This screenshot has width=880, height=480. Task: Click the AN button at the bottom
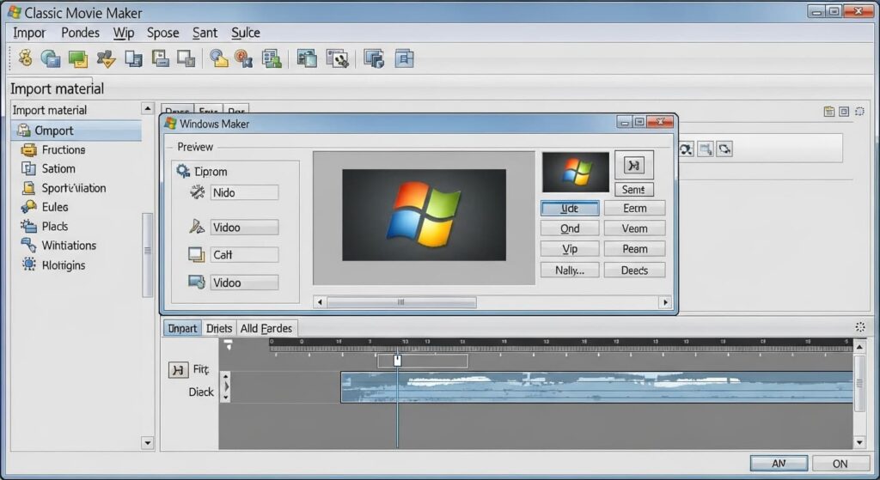[x=779, y=463]
